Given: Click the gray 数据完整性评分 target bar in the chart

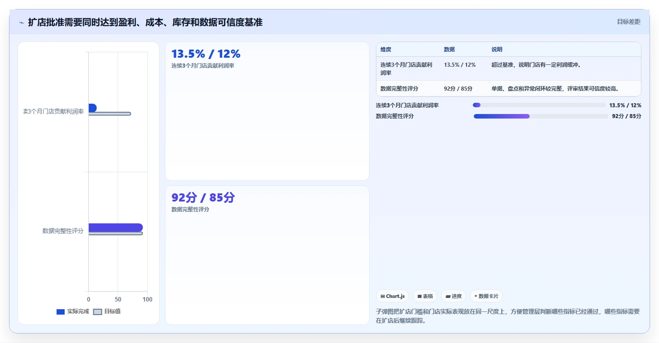Looking at the screenshot, I should (x=115, y=233).
